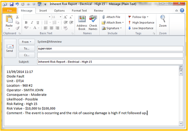
Task: Toggle High Importance
Action: coord(141,23)
